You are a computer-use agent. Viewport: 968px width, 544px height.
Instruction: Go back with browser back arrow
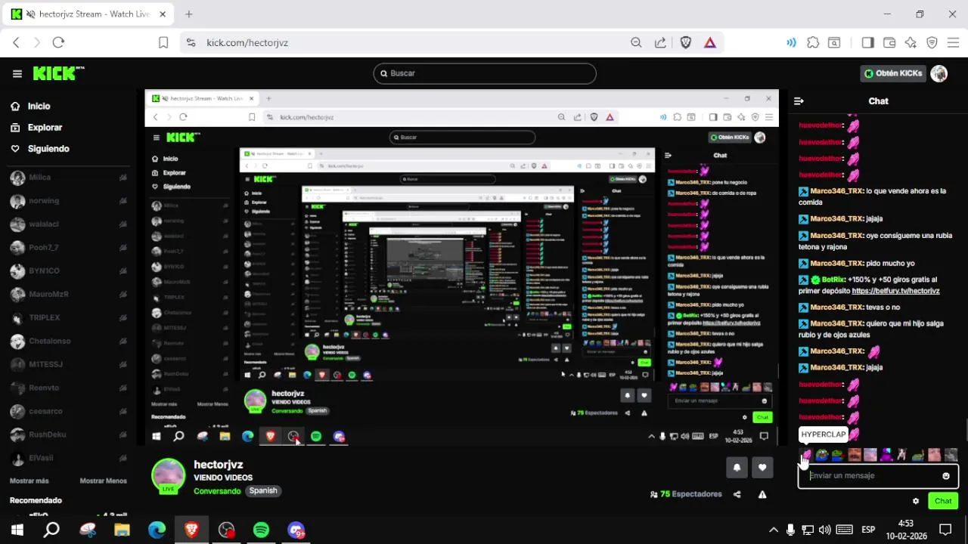[x=16, y=43]
